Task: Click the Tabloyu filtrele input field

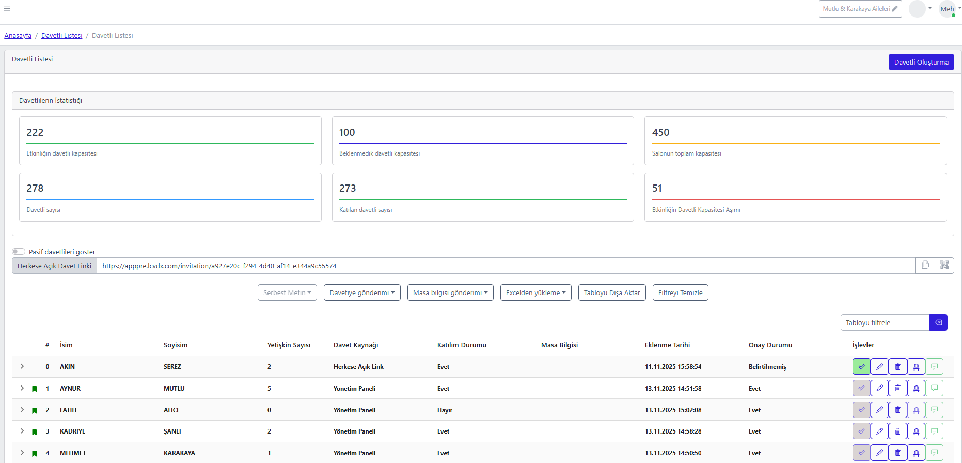Action: click(x=885, y=322)
